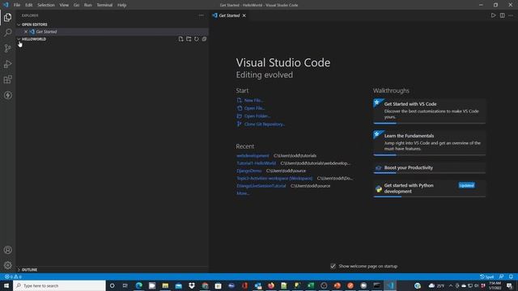Click the Spell status bar item
The image size is (518, 291).
coord(487,276)
